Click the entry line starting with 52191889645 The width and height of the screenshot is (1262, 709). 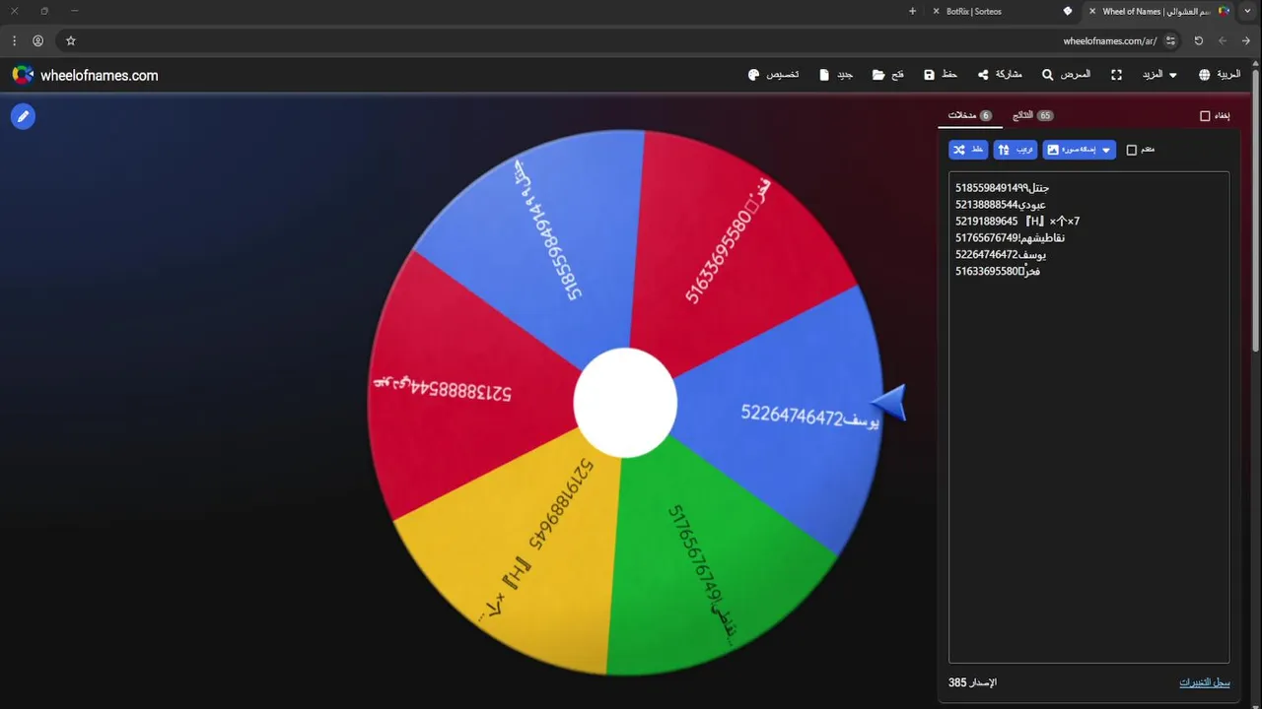(1017, 222)
